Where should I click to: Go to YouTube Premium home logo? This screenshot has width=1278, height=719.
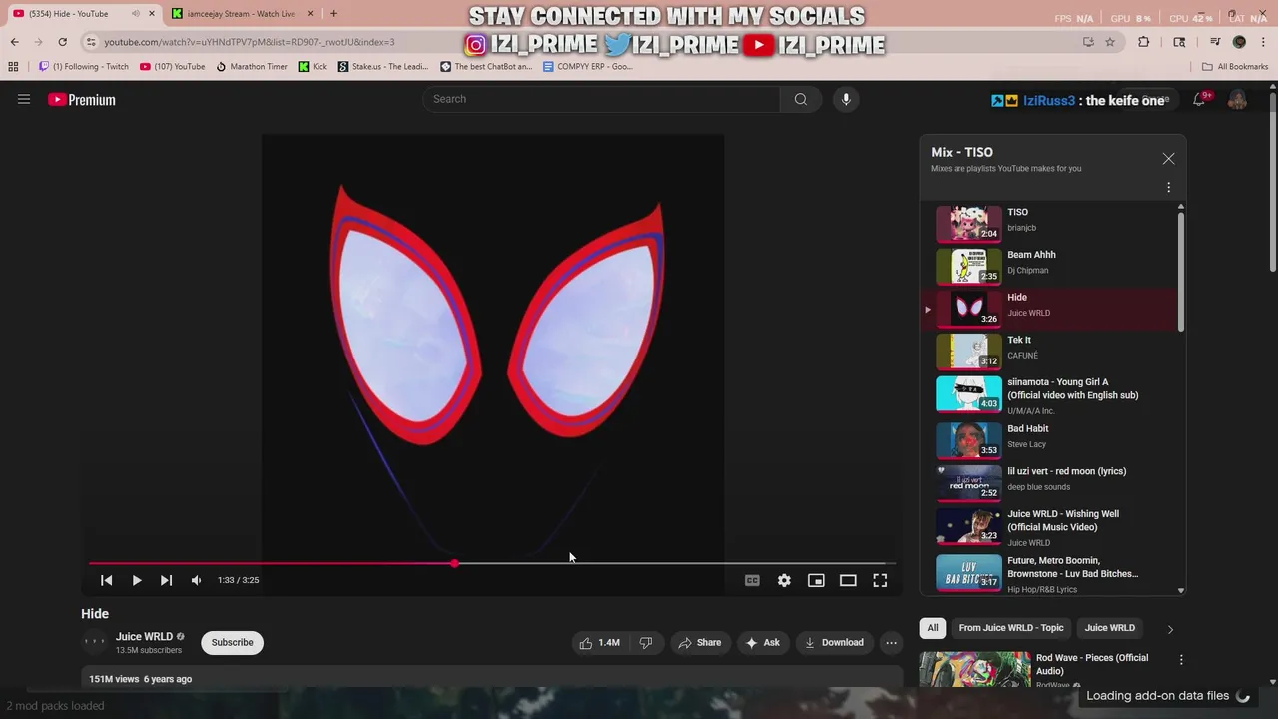coord(82,99)
